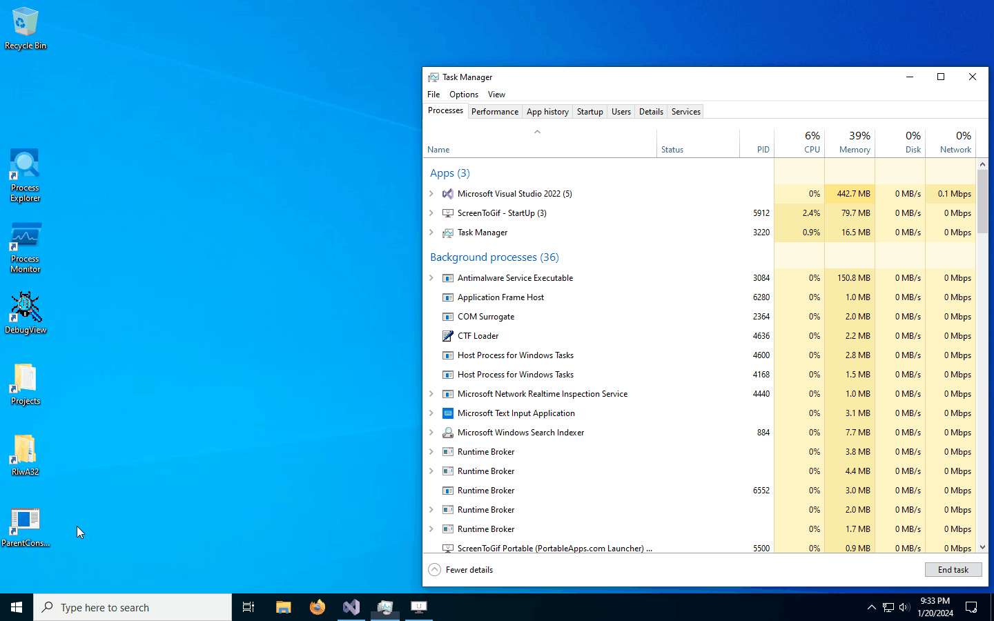
Task: Open the Recycle Bin desktop icon
Action: (x=26, y=28)
